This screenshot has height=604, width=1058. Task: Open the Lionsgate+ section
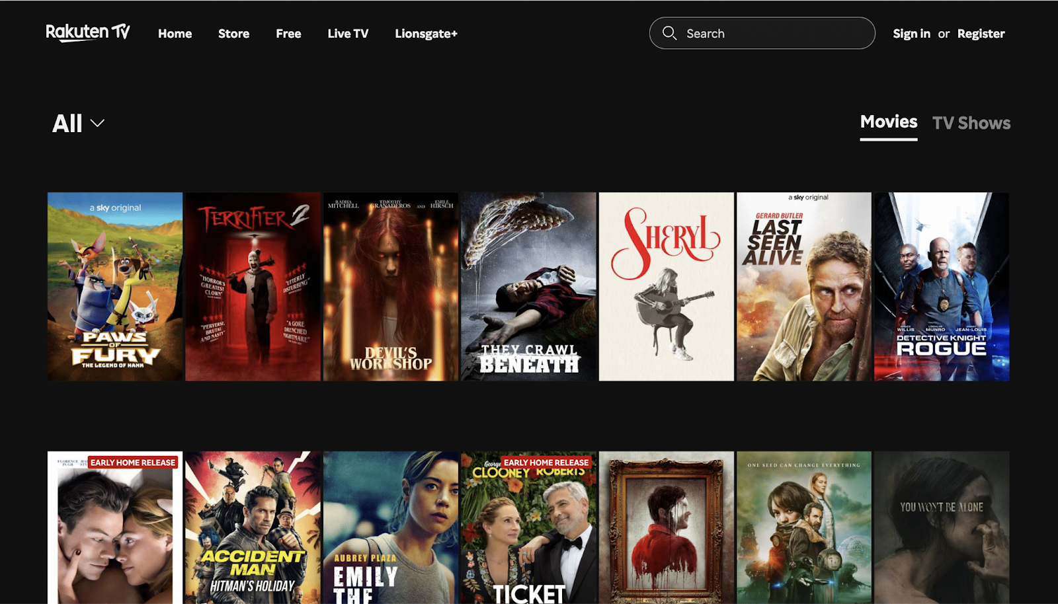tap(426, 34)
